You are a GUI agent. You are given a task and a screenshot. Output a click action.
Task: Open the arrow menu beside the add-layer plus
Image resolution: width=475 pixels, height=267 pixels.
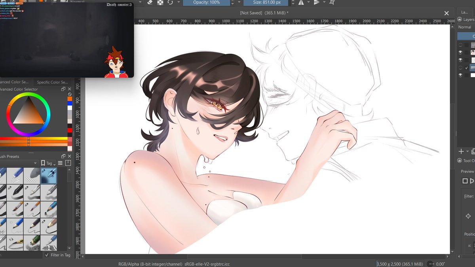click(x=467, y=151)
